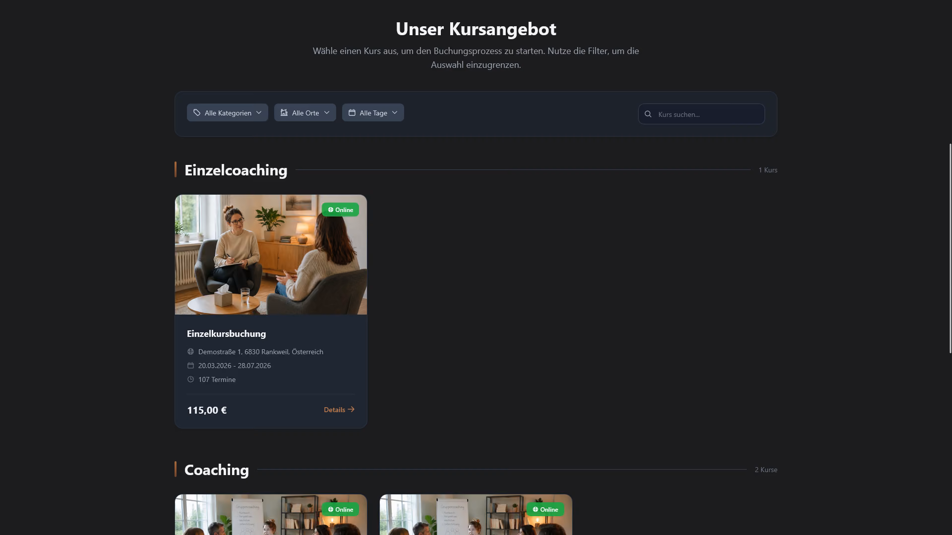Open the second Coaching course image
Viewport: 952px width, 535px height.
(x=476, y=515)
